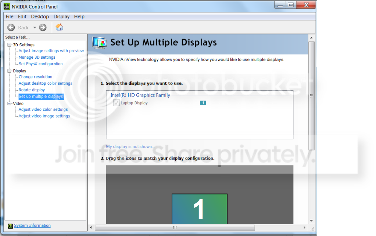Collapse the Video tree node
This screenshot has width=376, height=236.
pyautogui.click(x=9, y=104)
